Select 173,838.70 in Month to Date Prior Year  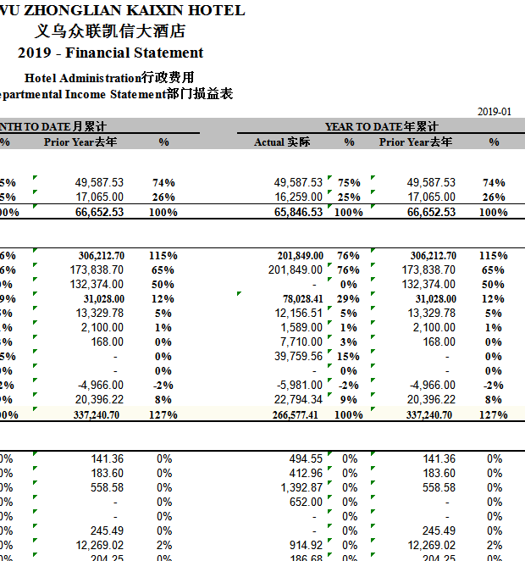pos(97,269)
